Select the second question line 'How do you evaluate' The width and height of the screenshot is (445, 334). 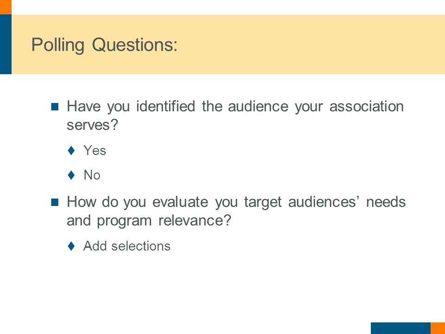click(x=236, y=202)
